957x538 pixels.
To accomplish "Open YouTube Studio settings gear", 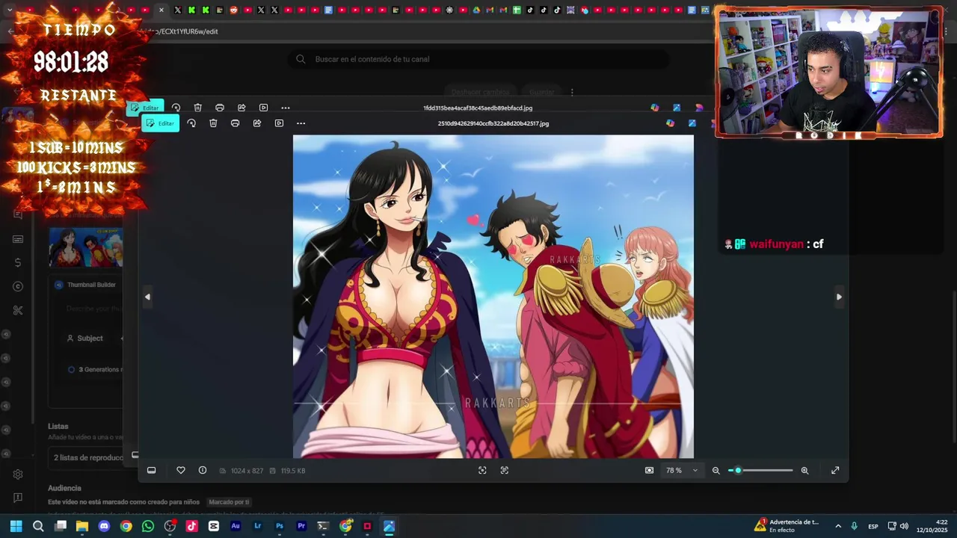I will [x=18, y=474].
